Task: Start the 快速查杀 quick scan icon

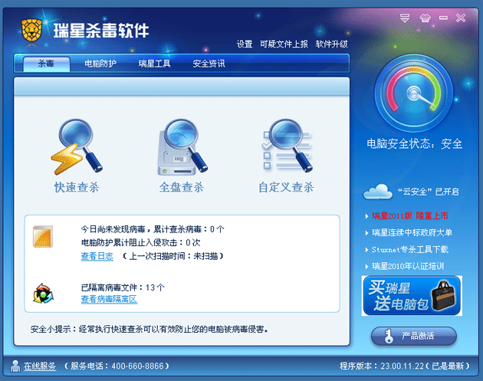Action: click(76, 147)
